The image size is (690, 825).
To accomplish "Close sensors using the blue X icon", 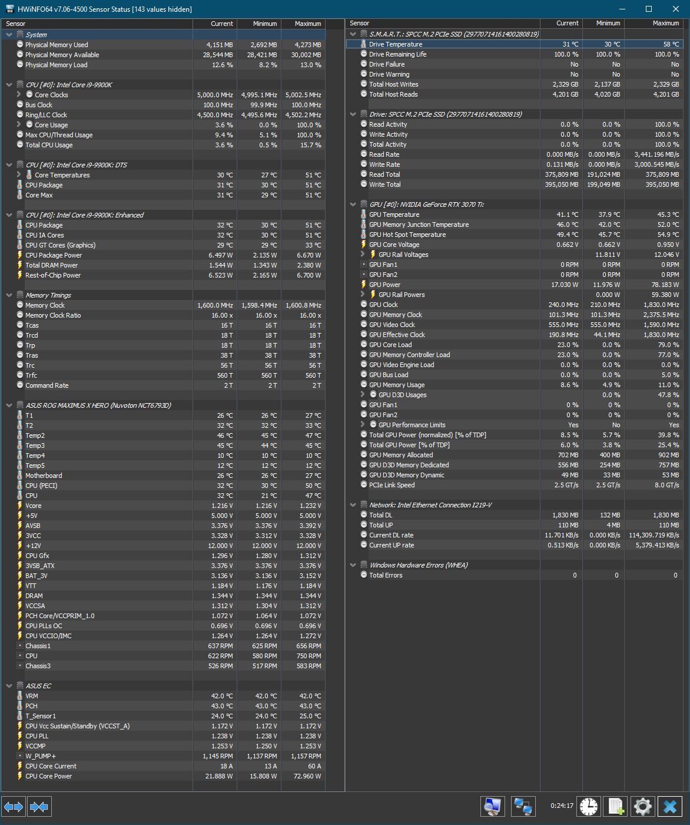I will click(670, 806).
